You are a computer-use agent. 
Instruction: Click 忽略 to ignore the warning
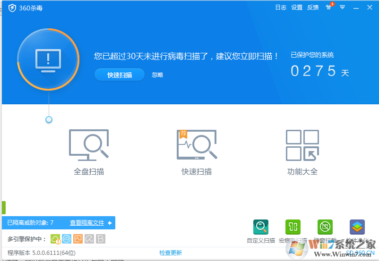point(157,75)
